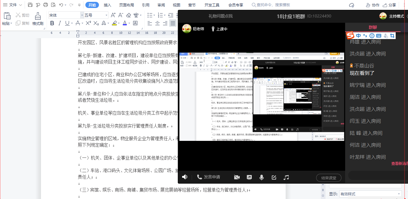Switch to the 插入 ribbon tab
408x199 pixels.
coord(108,5)
